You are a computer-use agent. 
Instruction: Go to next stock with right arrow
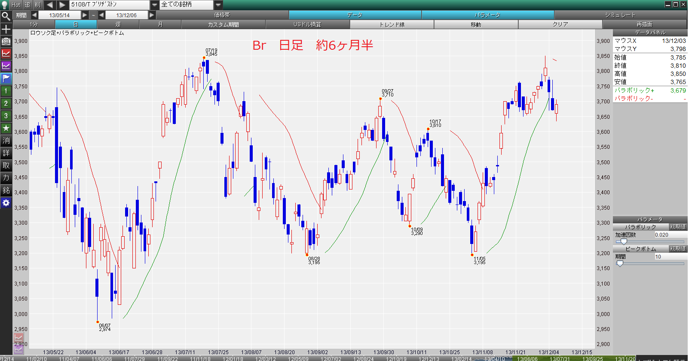[x=62, y=5]
